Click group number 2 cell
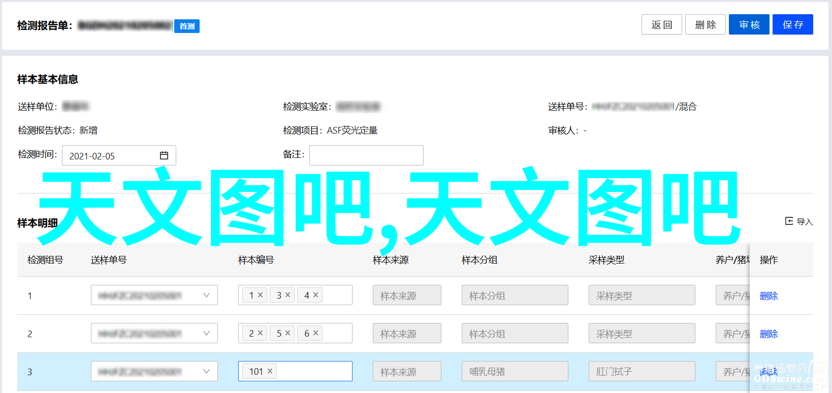Image resolution: width=832 pixels, height=393 pixels. (30, 334)
